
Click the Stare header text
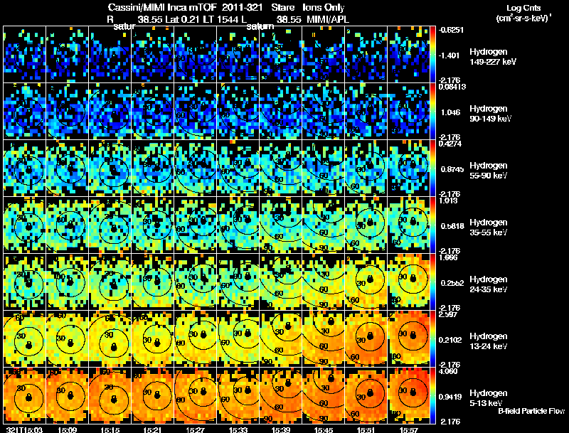(x=283, y=8)
